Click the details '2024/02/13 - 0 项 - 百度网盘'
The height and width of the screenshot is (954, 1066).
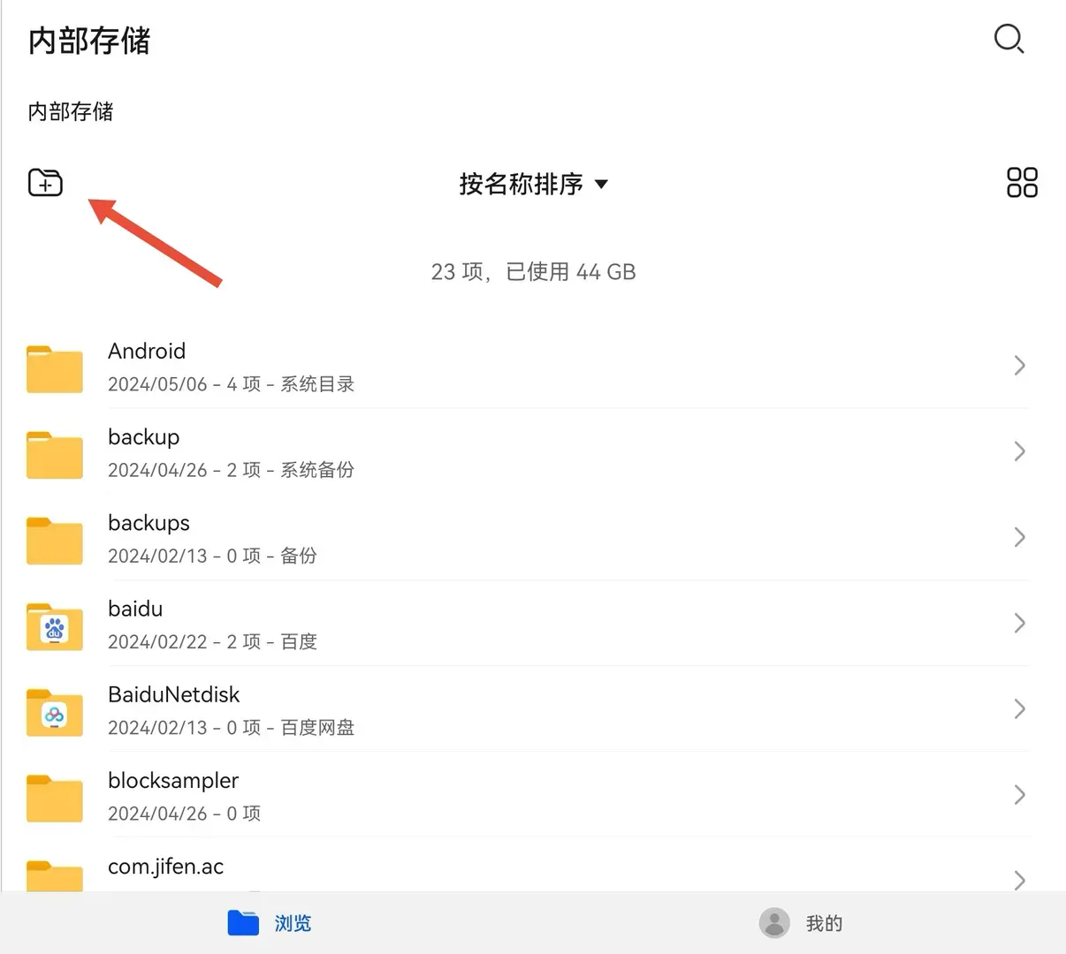[232, 727]
